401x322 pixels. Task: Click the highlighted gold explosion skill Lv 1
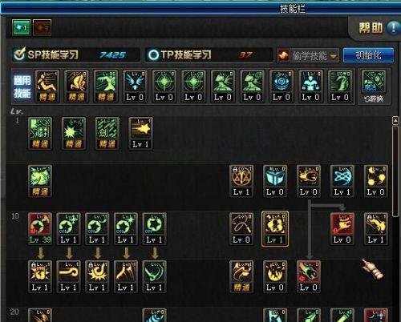point(275,228)
